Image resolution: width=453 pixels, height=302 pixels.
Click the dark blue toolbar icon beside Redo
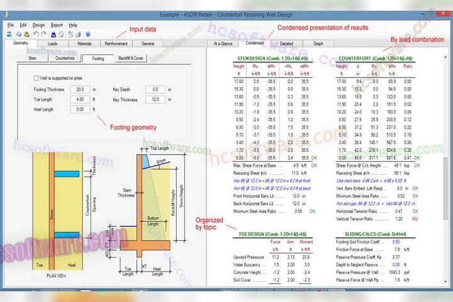[x=53, y=35]
